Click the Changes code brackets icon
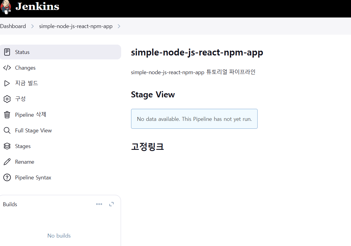 (7, 68)
